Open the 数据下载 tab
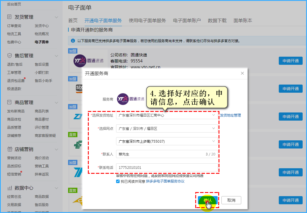Screen dimensions: 307x213 (217, 21)
